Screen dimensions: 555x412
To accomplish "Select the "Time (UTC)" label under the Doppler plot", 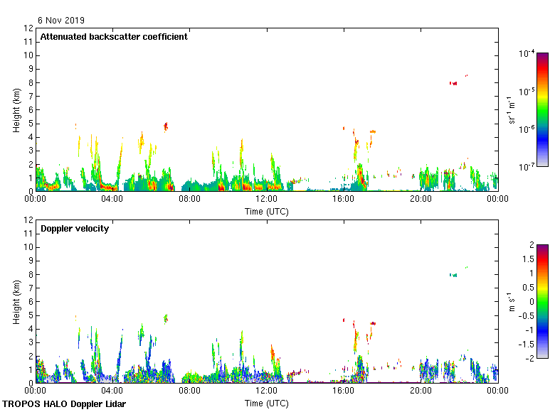I will click(x=267, y=403).
